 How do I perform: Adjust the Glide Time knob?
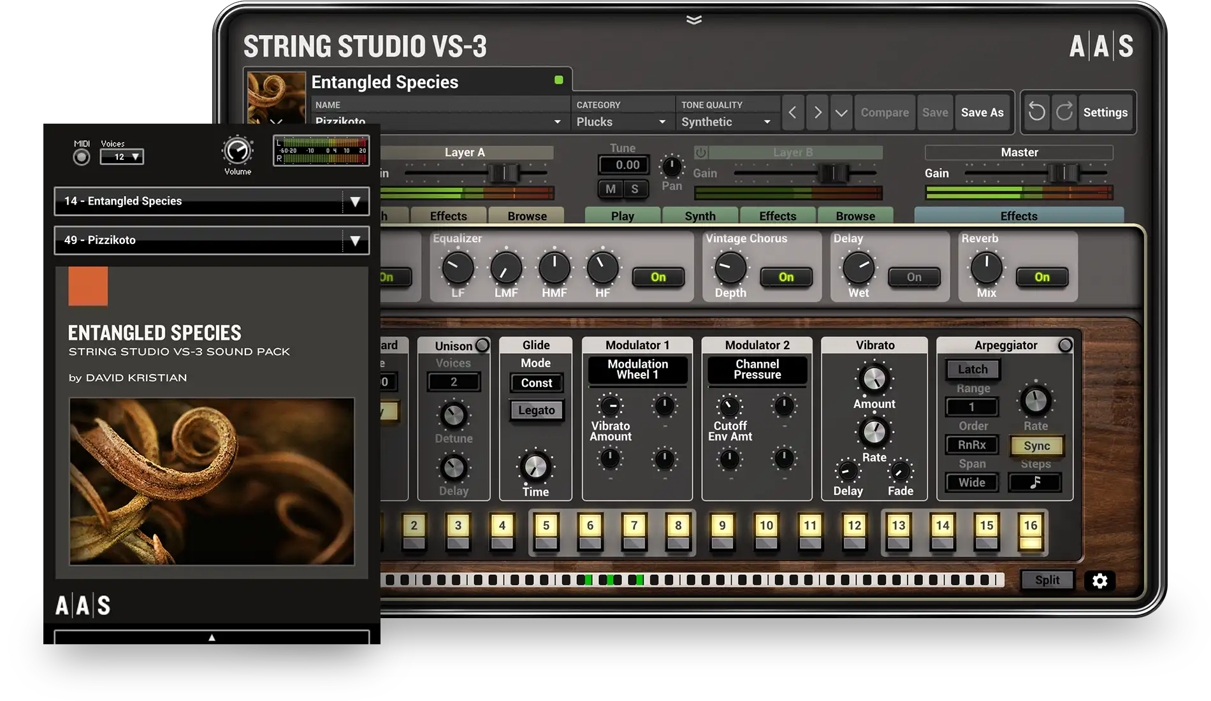[x=535, y=467]
